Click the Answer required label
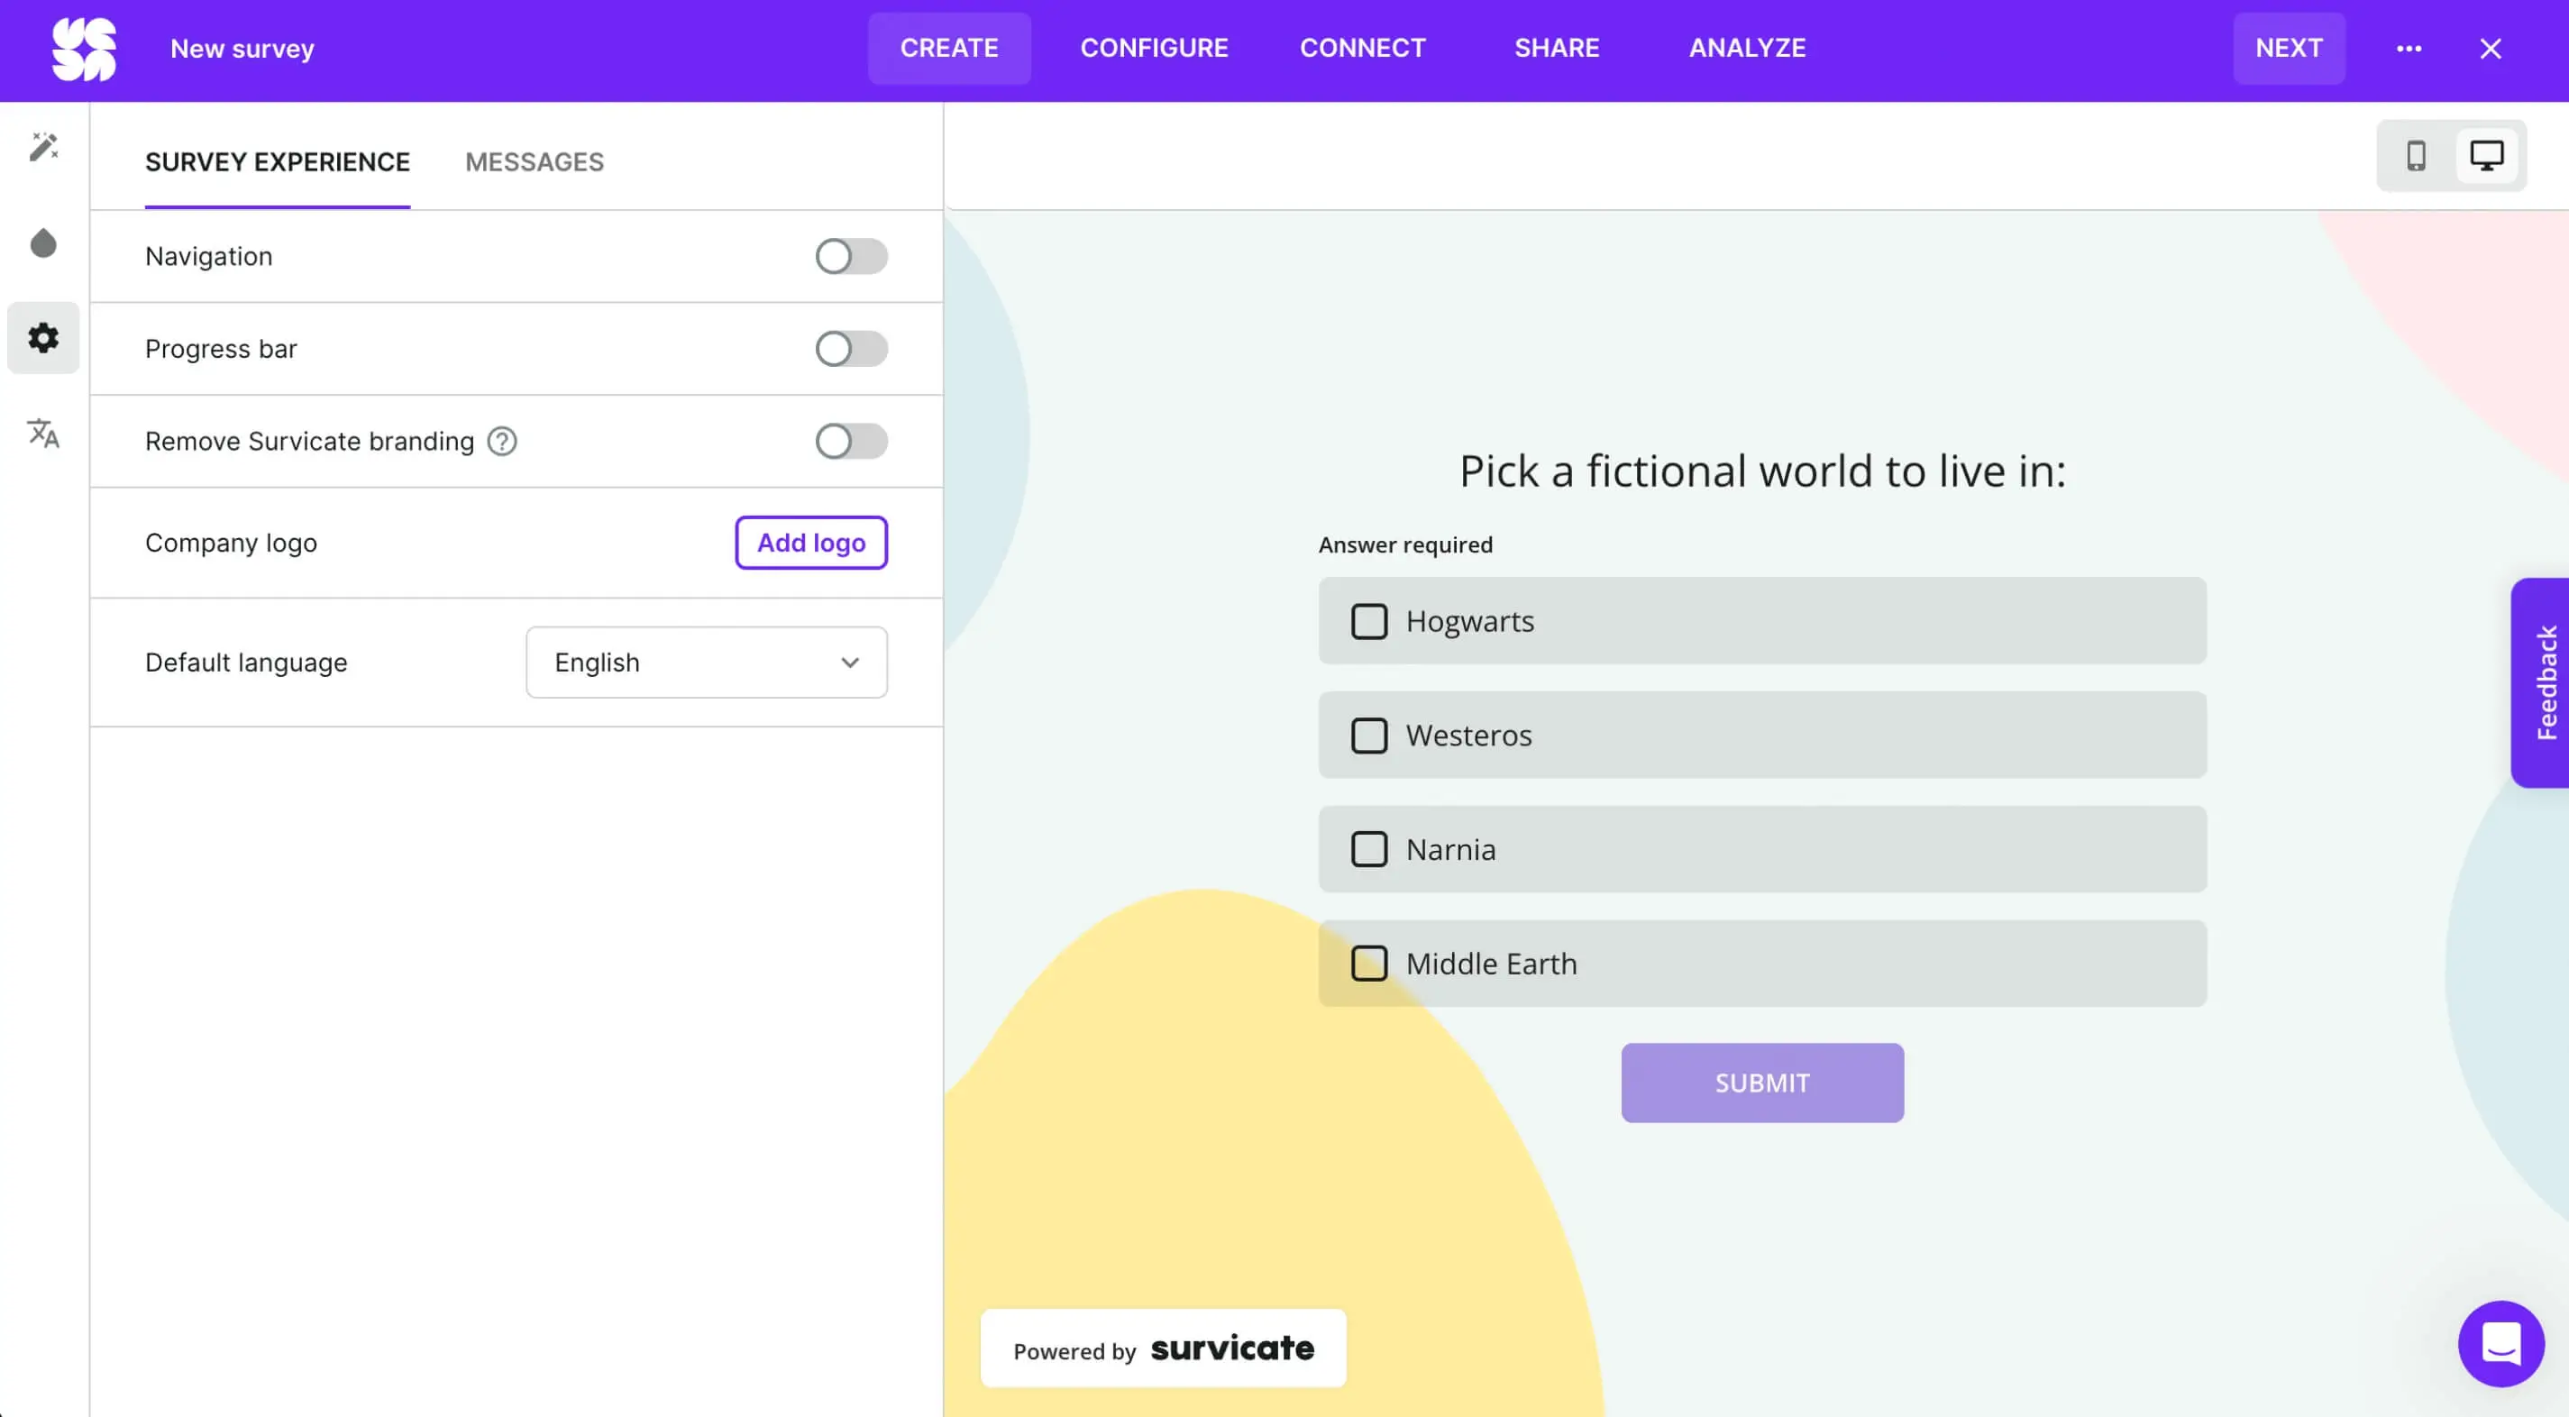This screenshot has height=1417, width=2569. coord(1405,544)
